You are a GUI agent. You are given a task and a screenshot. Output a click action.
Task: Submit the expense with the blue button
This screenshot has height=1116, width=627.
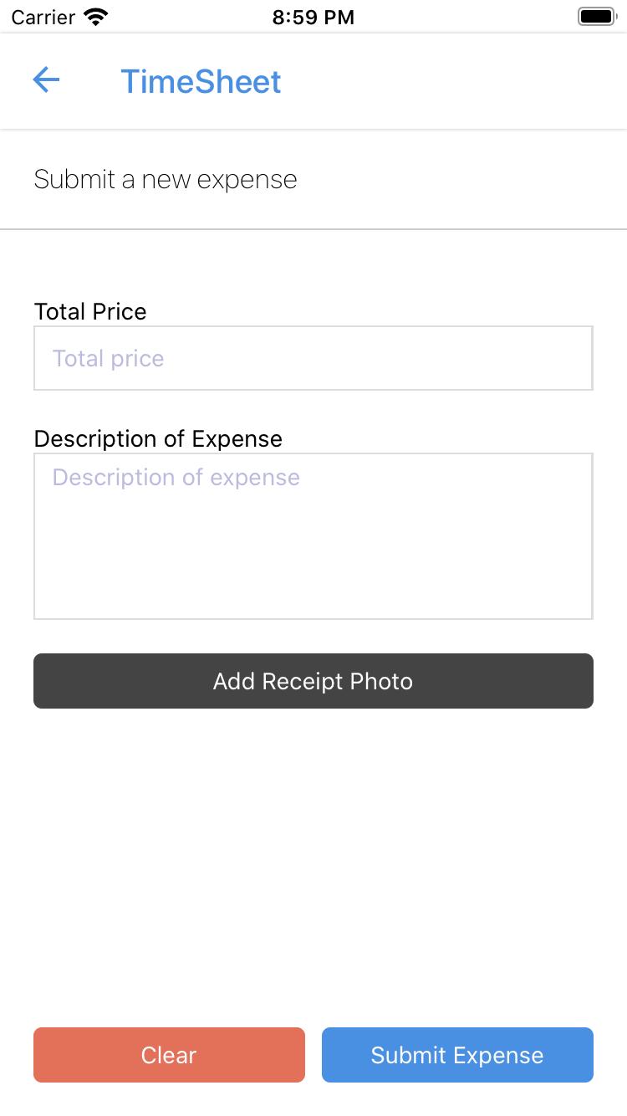(457, 1055)
